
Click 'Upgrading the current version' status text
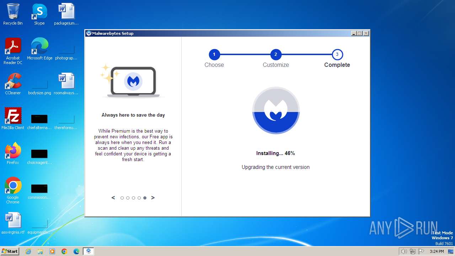(275, 167)
